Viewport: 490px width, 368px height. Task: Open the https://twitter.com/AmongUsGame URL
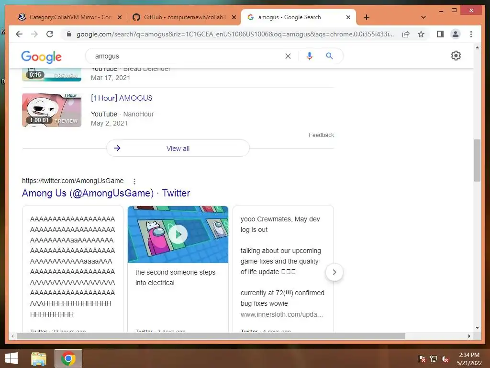[x=73, y=181]
